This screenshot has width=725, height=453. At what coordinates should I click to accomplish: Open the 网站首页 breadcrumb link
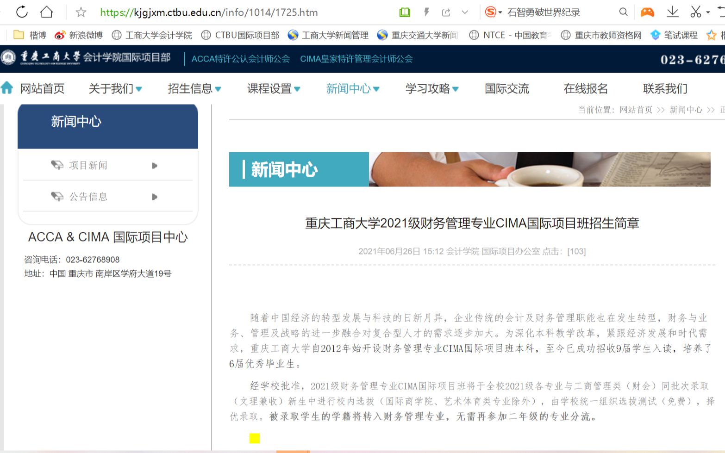point(636,110)
